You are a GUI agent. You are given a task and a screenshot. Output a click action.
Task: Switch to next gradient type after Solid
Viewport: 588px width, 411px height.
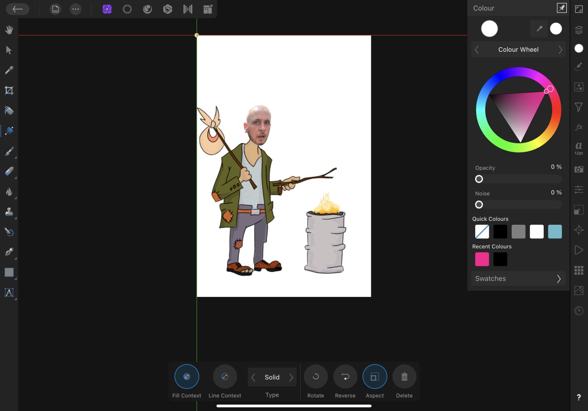pos(291,377)
